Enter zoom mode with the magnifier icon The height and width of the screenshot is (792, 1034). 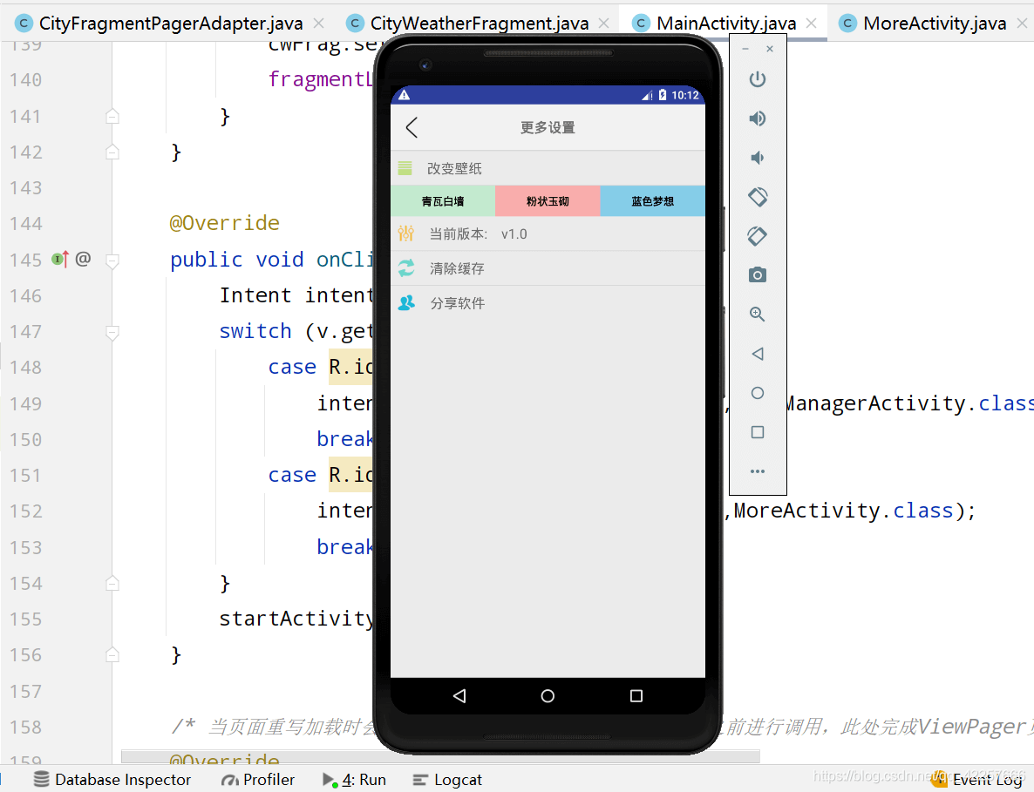click(x=757, y=314)
